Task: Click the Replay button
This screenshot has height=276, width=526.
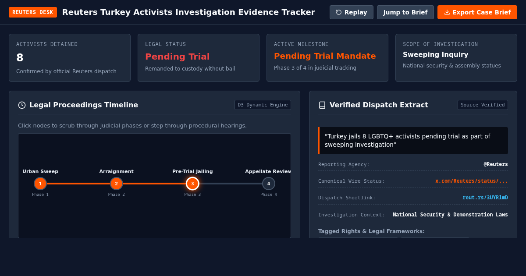Action: [x=352, y=12]
